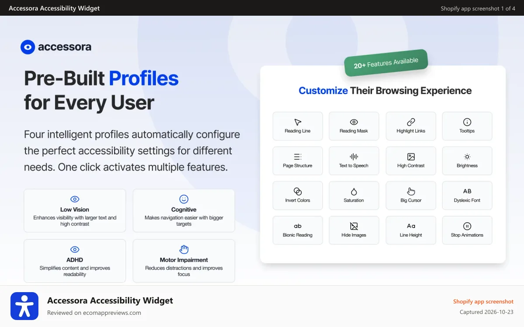Viewport: 524px width, 327px height.
Task: Select the Low Vision profile card description
Action: (75, 221)
